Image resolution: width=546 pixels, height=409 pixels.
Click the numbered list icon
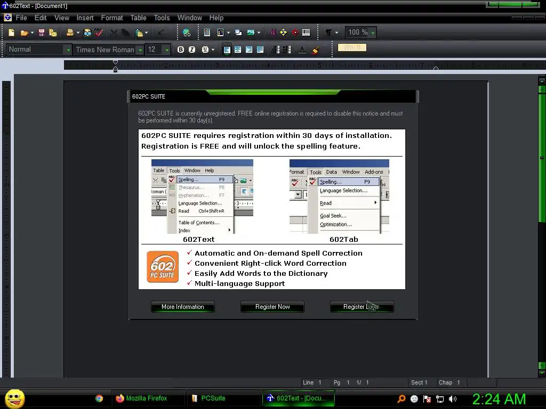pyautogui.click(x=276, y=50)
